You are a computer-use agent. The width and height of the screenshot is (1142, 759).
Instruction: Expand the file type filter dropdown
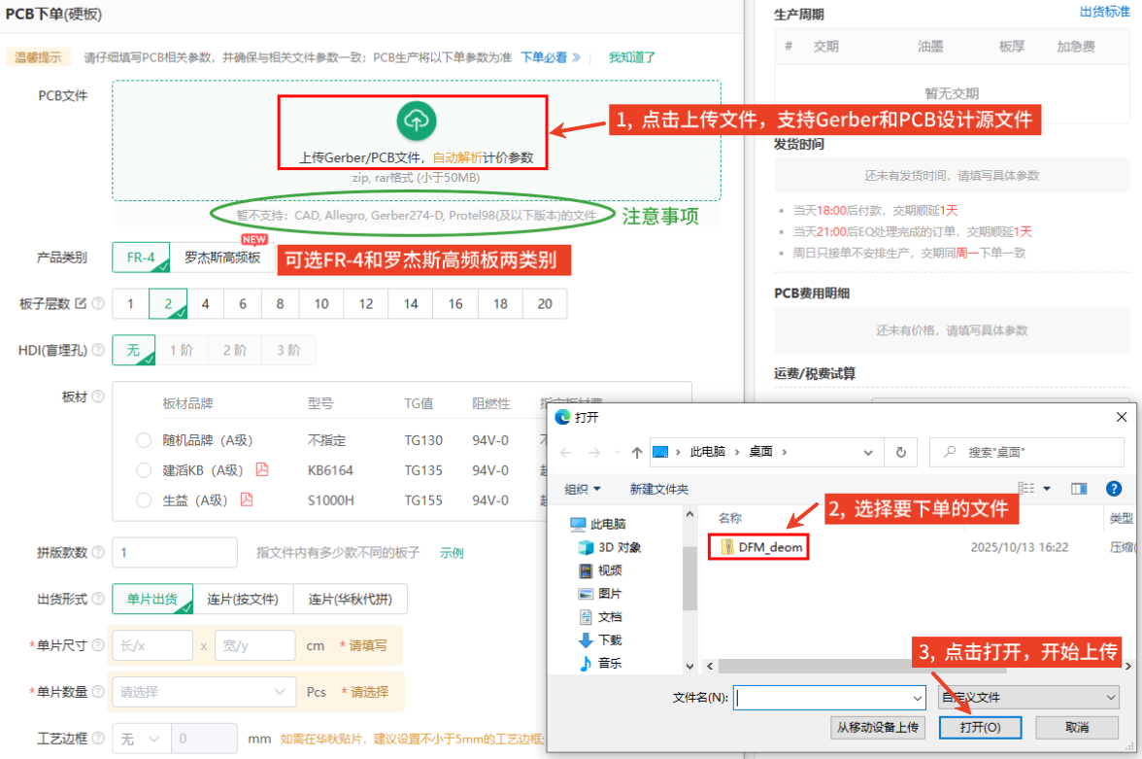coord(1027,698)
